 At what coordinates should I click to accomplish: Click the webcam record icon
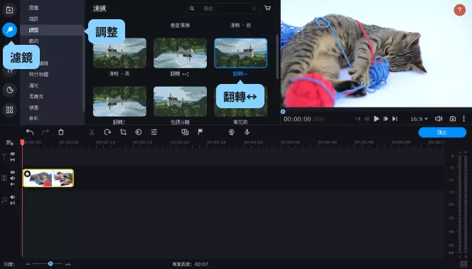232,132
